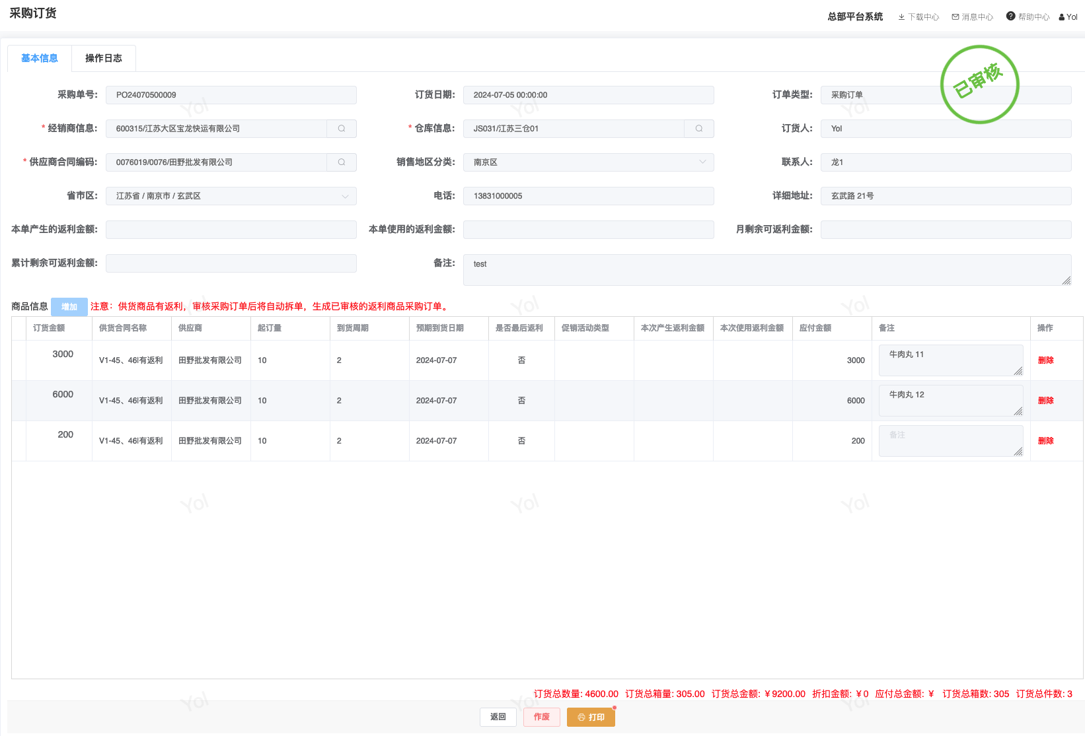Click the 折扣金额 ¥0 summary text

click(841, 694)
